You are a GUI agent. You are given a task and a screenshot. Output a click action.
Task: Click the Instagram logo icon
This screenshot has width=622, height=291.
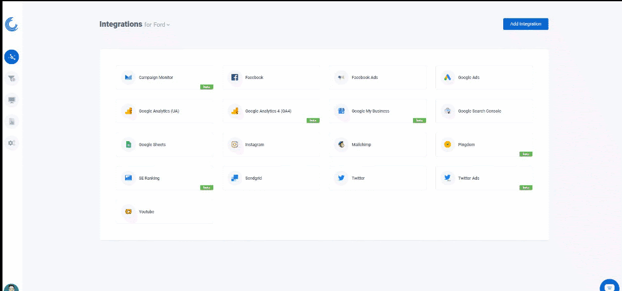[235, 145]
